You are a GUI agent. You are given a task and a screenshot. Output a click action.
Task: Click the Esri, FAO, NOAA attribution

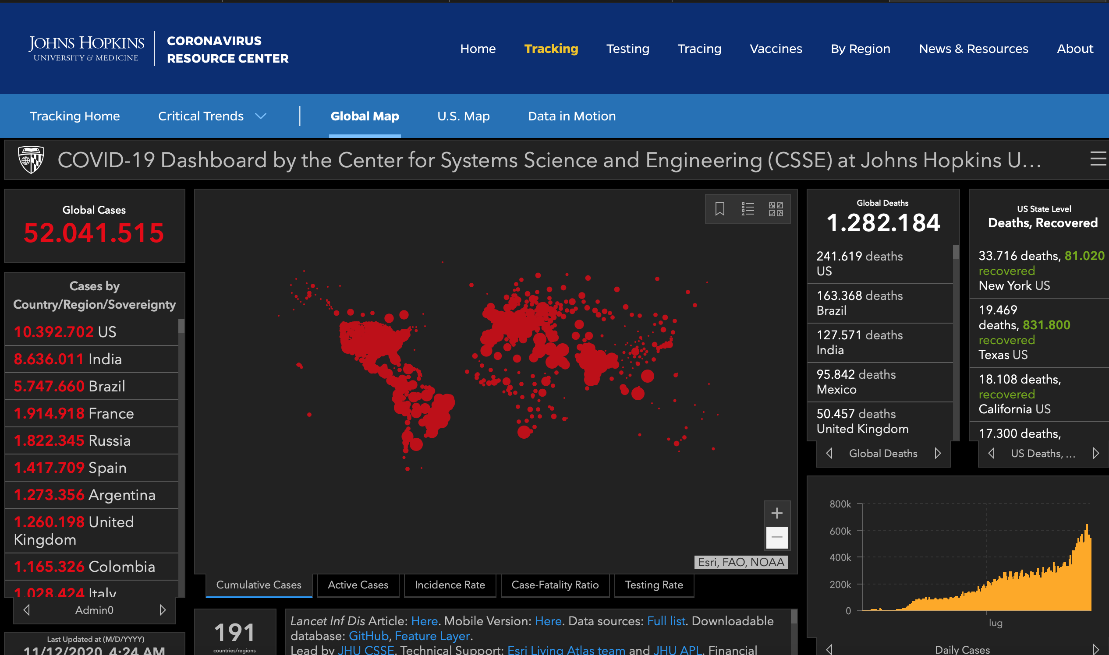tap(741, 562)
